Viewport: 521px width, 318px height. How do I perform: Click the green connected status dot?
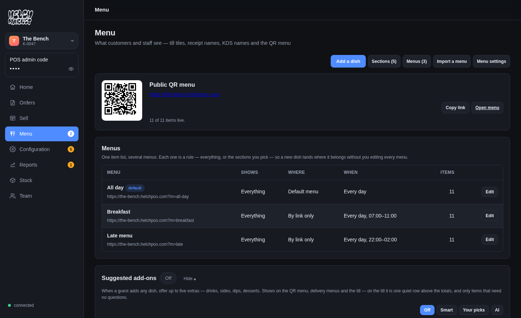(x=9, y=305)
